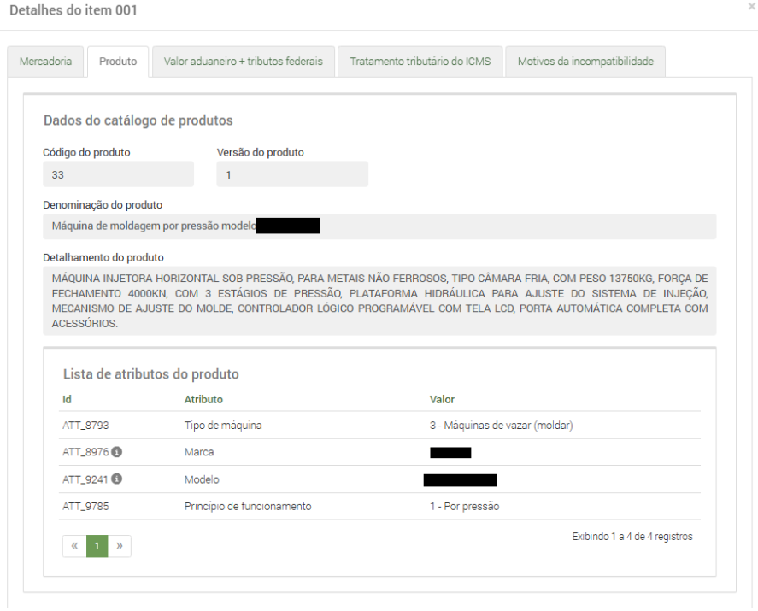Focus the Denominação do produto field
This screenshot has height=611, width=758.
(379, 226)
